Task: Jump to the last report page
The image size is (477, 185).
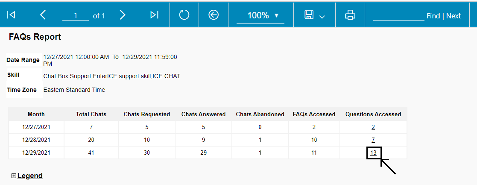Action: [154, 15]
